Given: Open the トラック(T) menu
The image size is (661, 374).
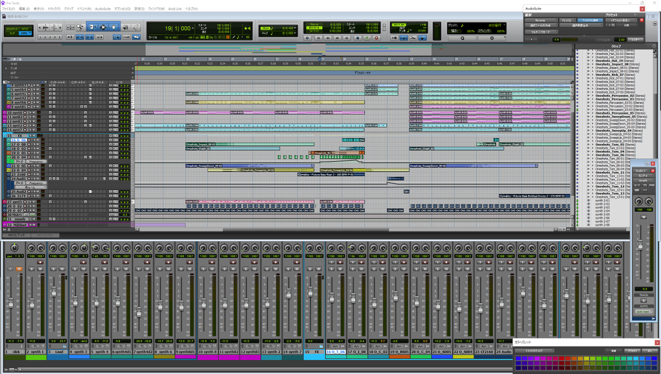Looking at the screenshot, I should pyautogui.click(x=54, y=9).
